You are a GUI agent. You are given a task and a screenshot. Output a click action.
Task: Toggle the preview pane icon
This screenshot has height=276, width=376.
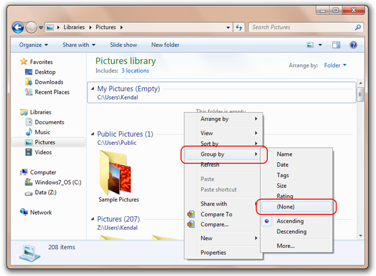pyautogui.click(x=337, y=45)
